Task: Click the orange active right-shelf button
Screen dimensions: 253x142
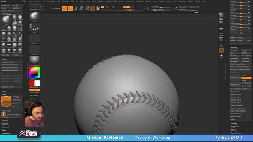Action: click(x=221, y=50)
